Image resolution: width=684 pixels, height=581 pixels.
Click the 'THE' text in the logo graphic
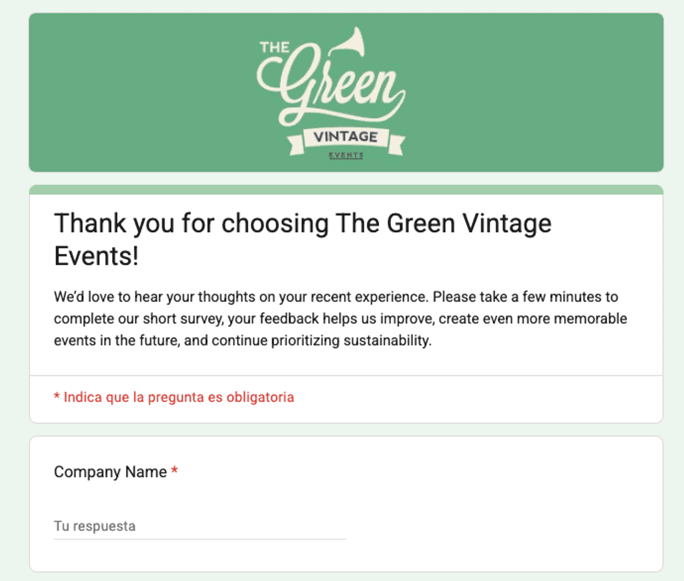[275, 47]
